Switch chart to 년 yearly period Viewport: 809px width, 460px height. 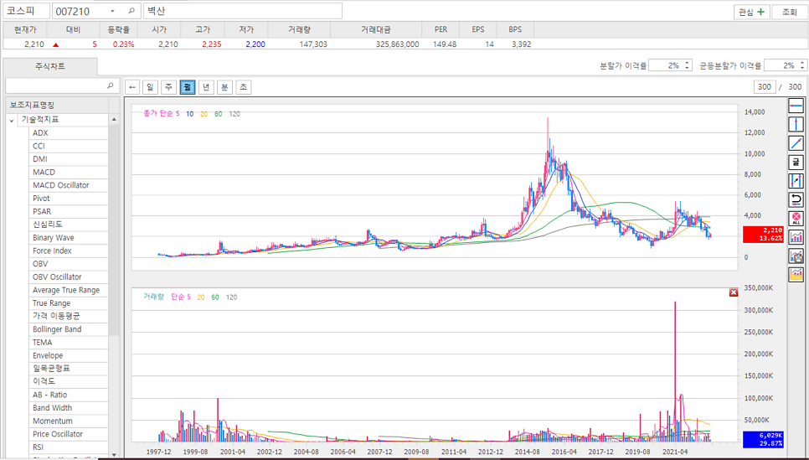[206, 87]
